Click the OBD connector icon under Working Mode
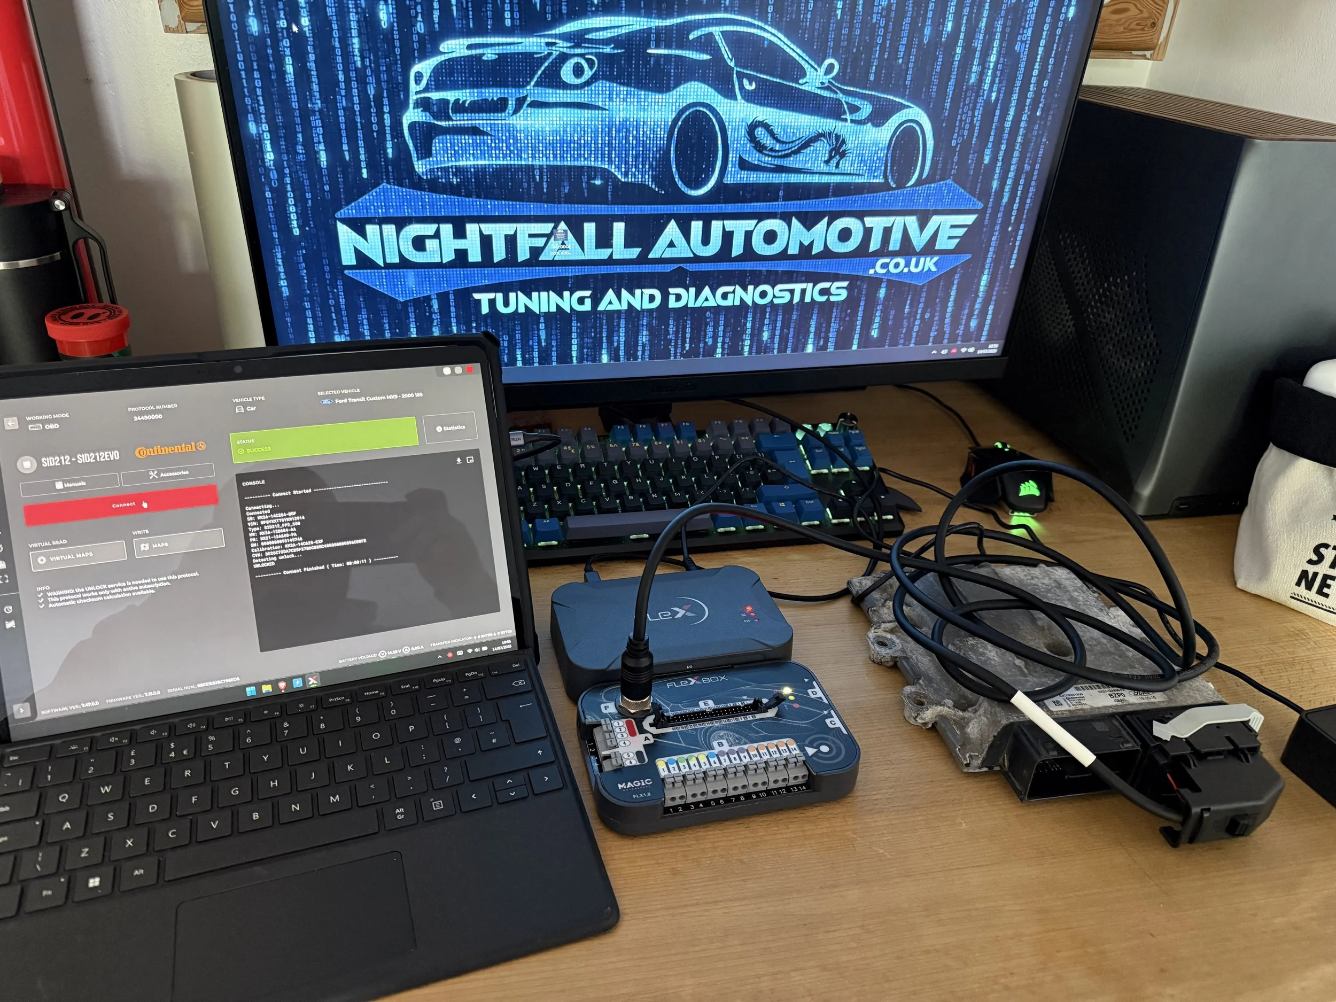This screenshot has height=1002, width=1336. coord(36,426)
